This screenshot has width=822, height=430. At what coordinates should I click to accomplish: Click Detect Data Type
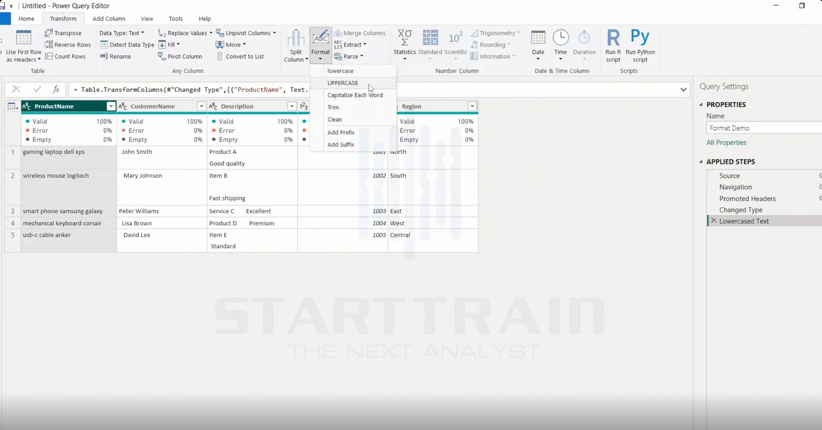tap(127, 45)
